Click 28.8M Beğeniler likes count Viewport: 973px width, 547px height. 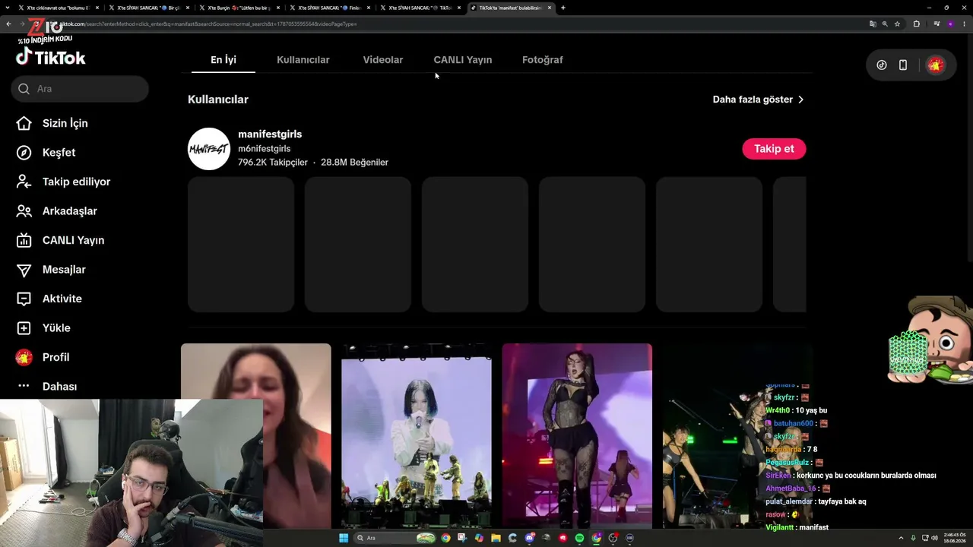[x=354, y=163]
